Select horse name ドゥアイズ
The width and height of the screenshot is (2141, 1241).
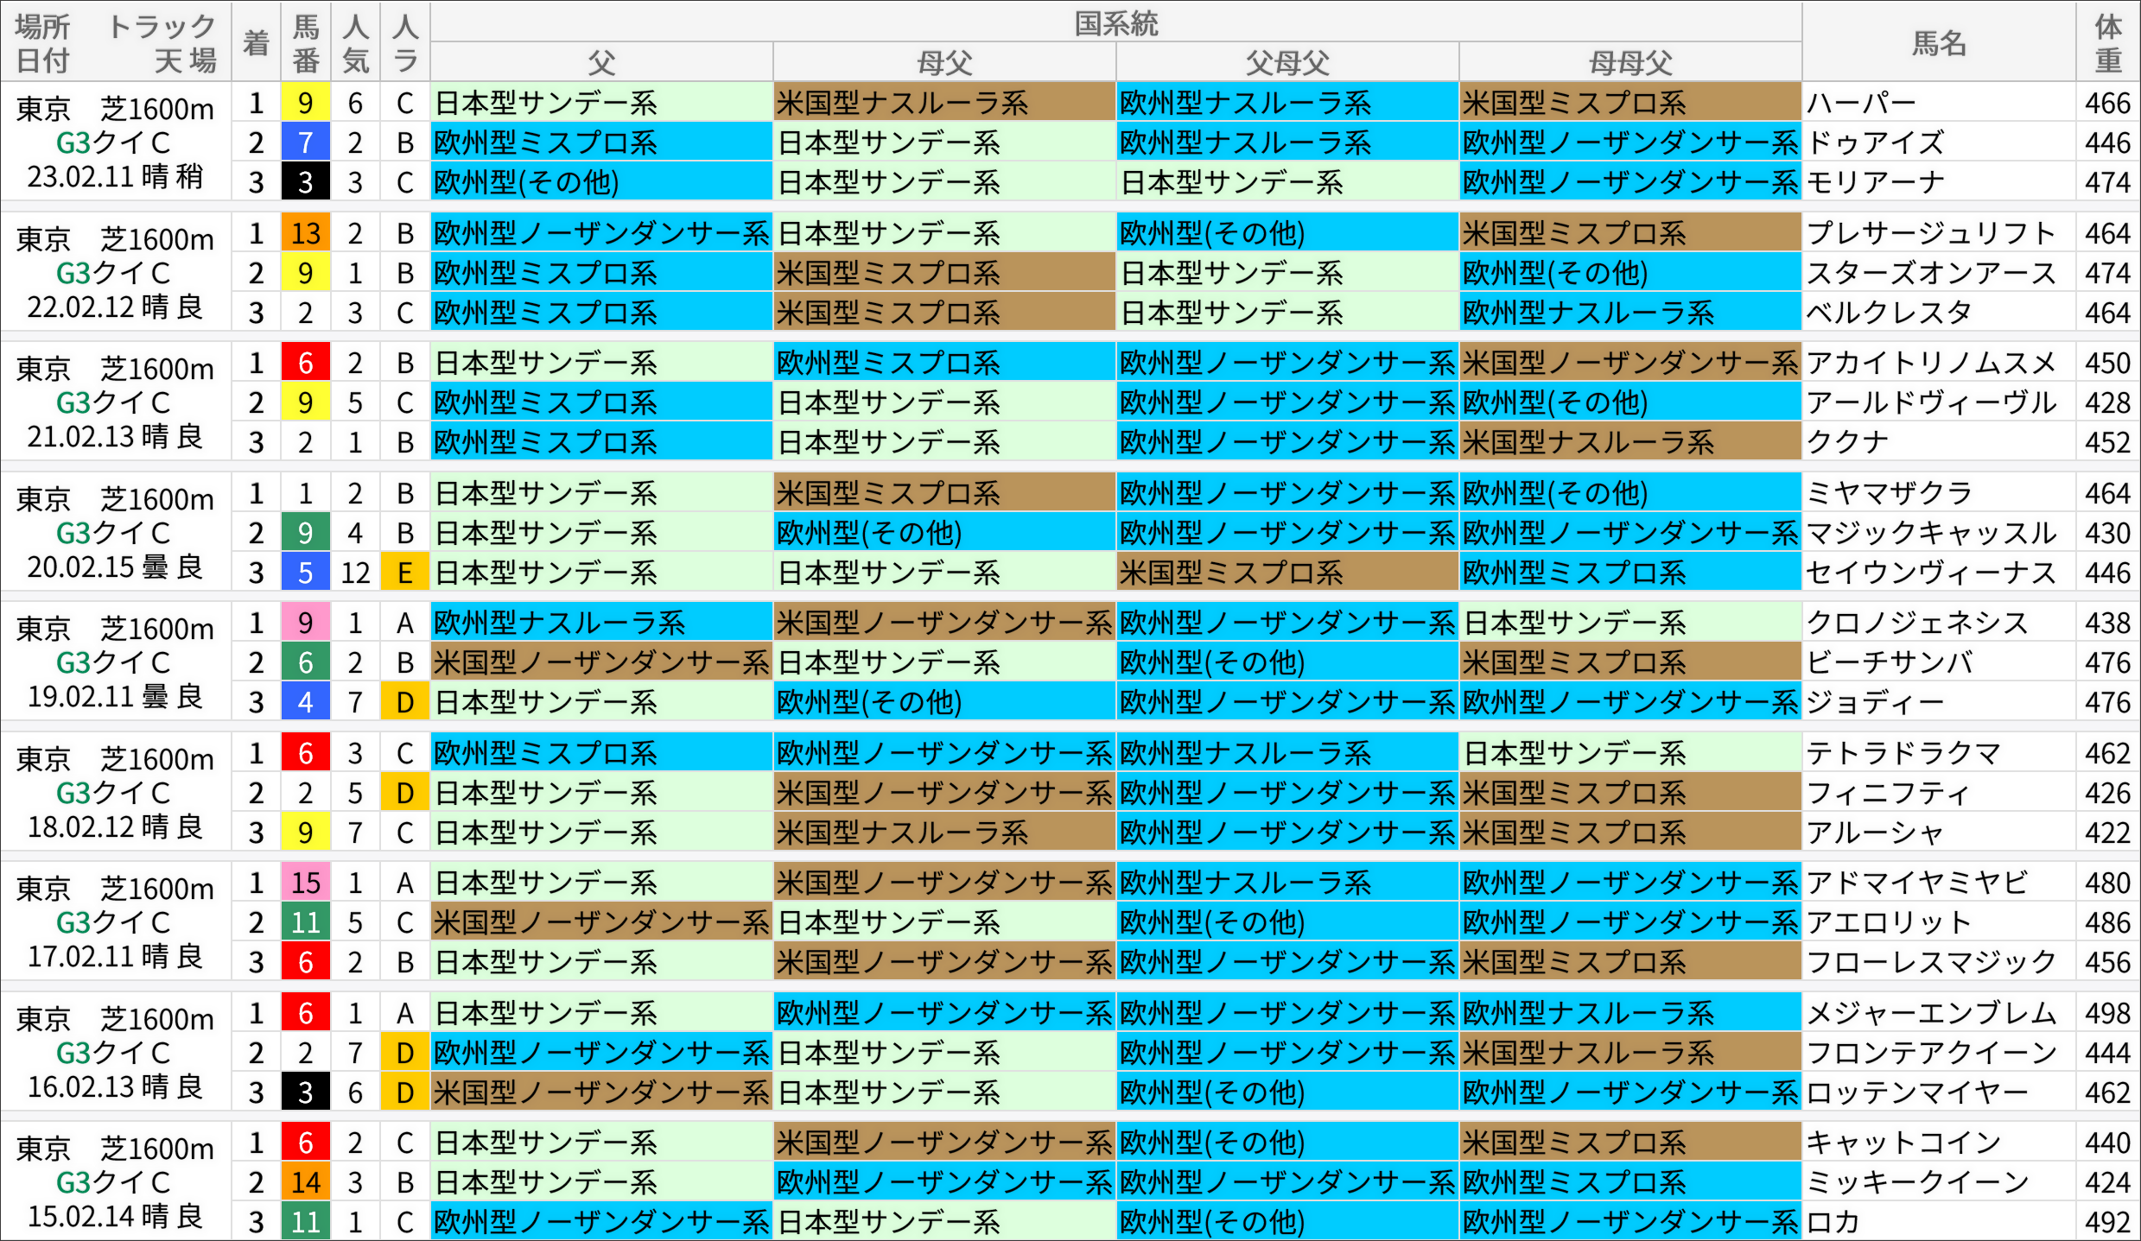[x=1875, y=143]
